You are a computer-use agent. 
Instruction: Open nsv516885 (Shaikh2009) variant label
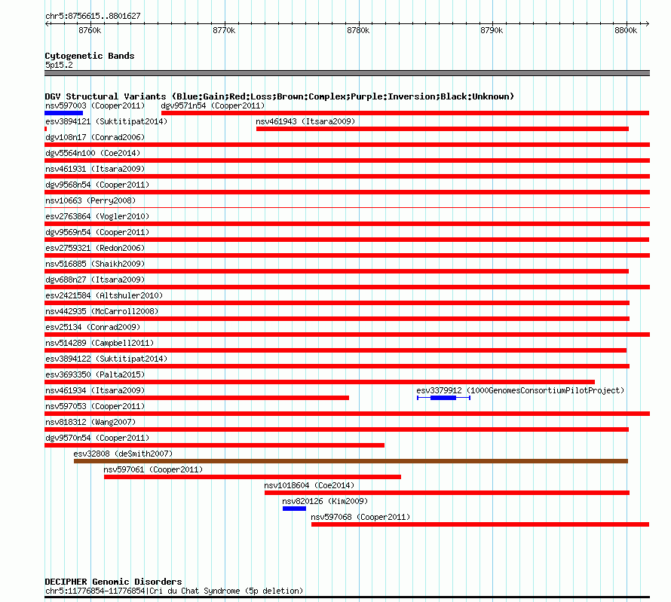pos(95,264)
